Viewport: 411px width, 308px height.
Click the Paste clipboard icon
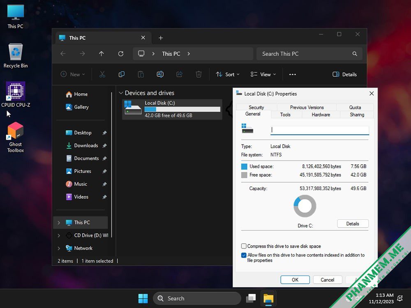[141, 74]
